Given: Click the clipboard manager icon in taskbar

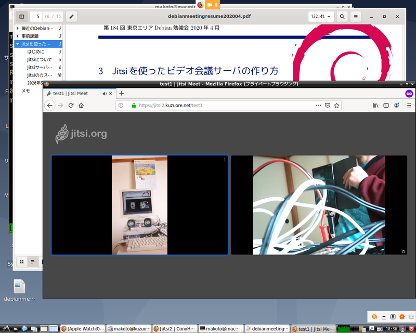Looking at the screenshot, I should pos(362,329).
